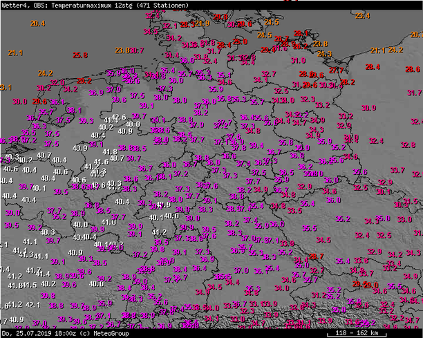423x338 pixels.
Task: Pick the red 29.0 station value
Action: [x=372, y=285]
